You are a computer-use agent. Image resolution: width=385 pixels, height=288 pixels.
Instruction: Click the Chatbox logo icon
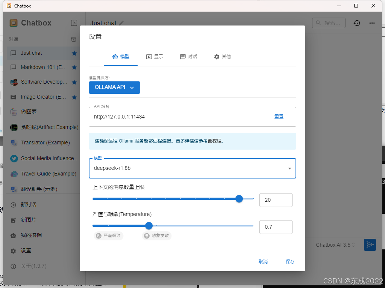[x=14, y=23]
